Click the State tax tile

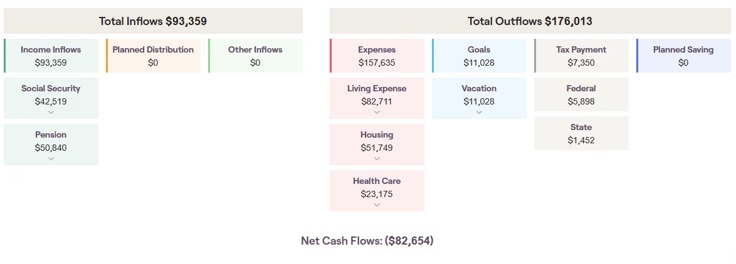(581, 133)
